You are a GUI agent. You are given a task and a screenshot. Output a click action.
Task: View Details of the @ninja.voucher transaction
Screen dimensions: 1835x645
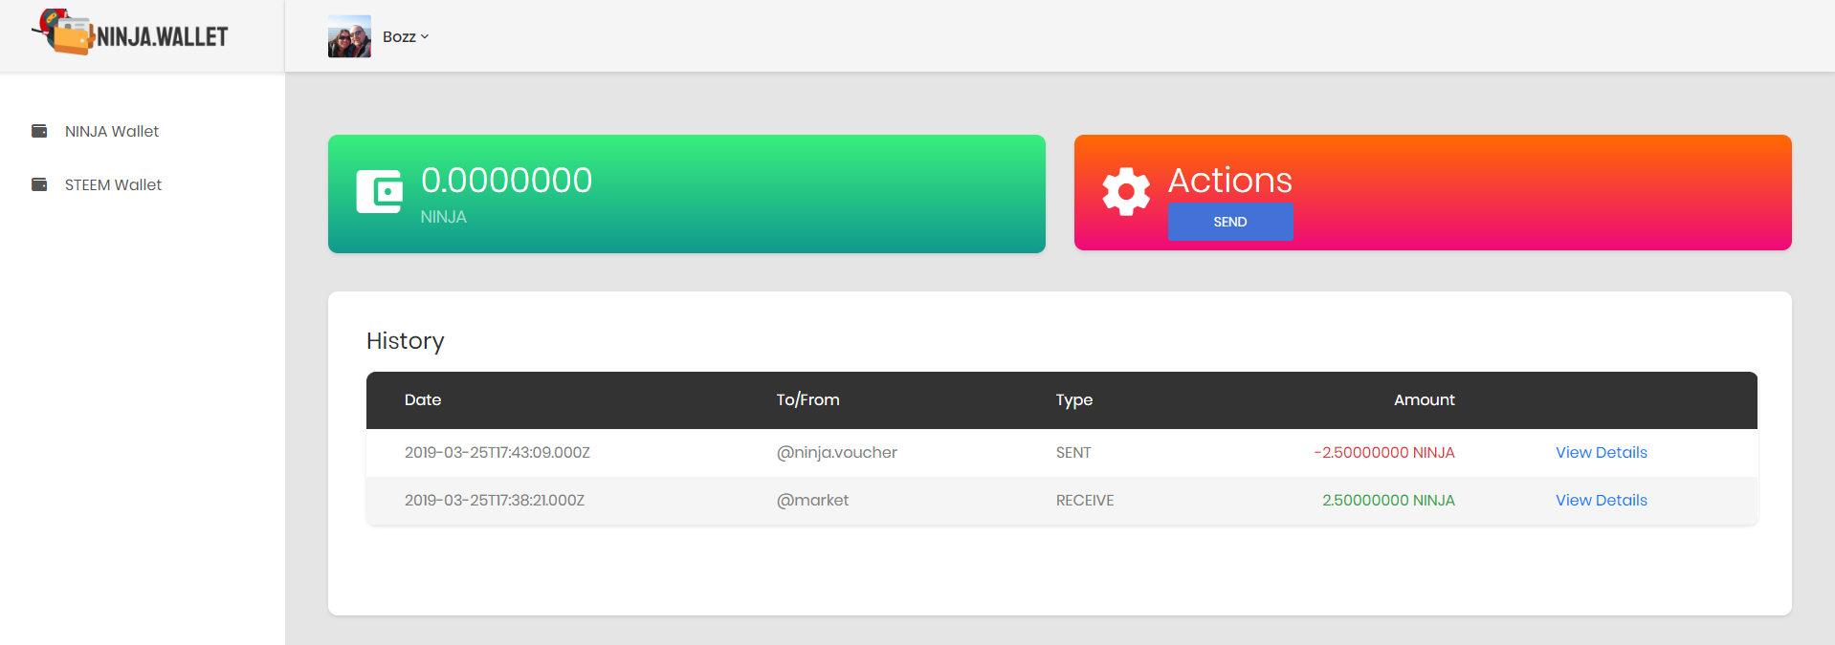click(x=1601, y=452)
